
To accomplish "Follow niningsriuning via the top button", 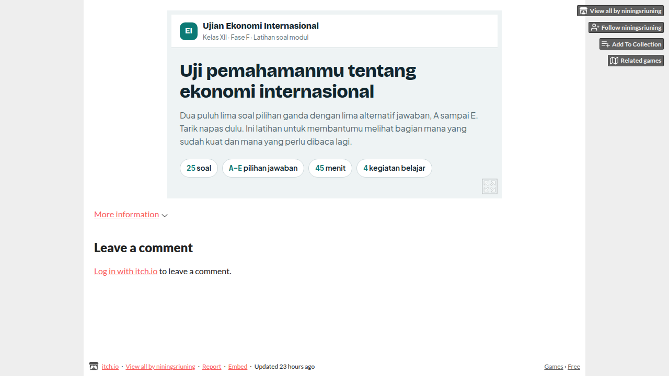I will point(626,28).
